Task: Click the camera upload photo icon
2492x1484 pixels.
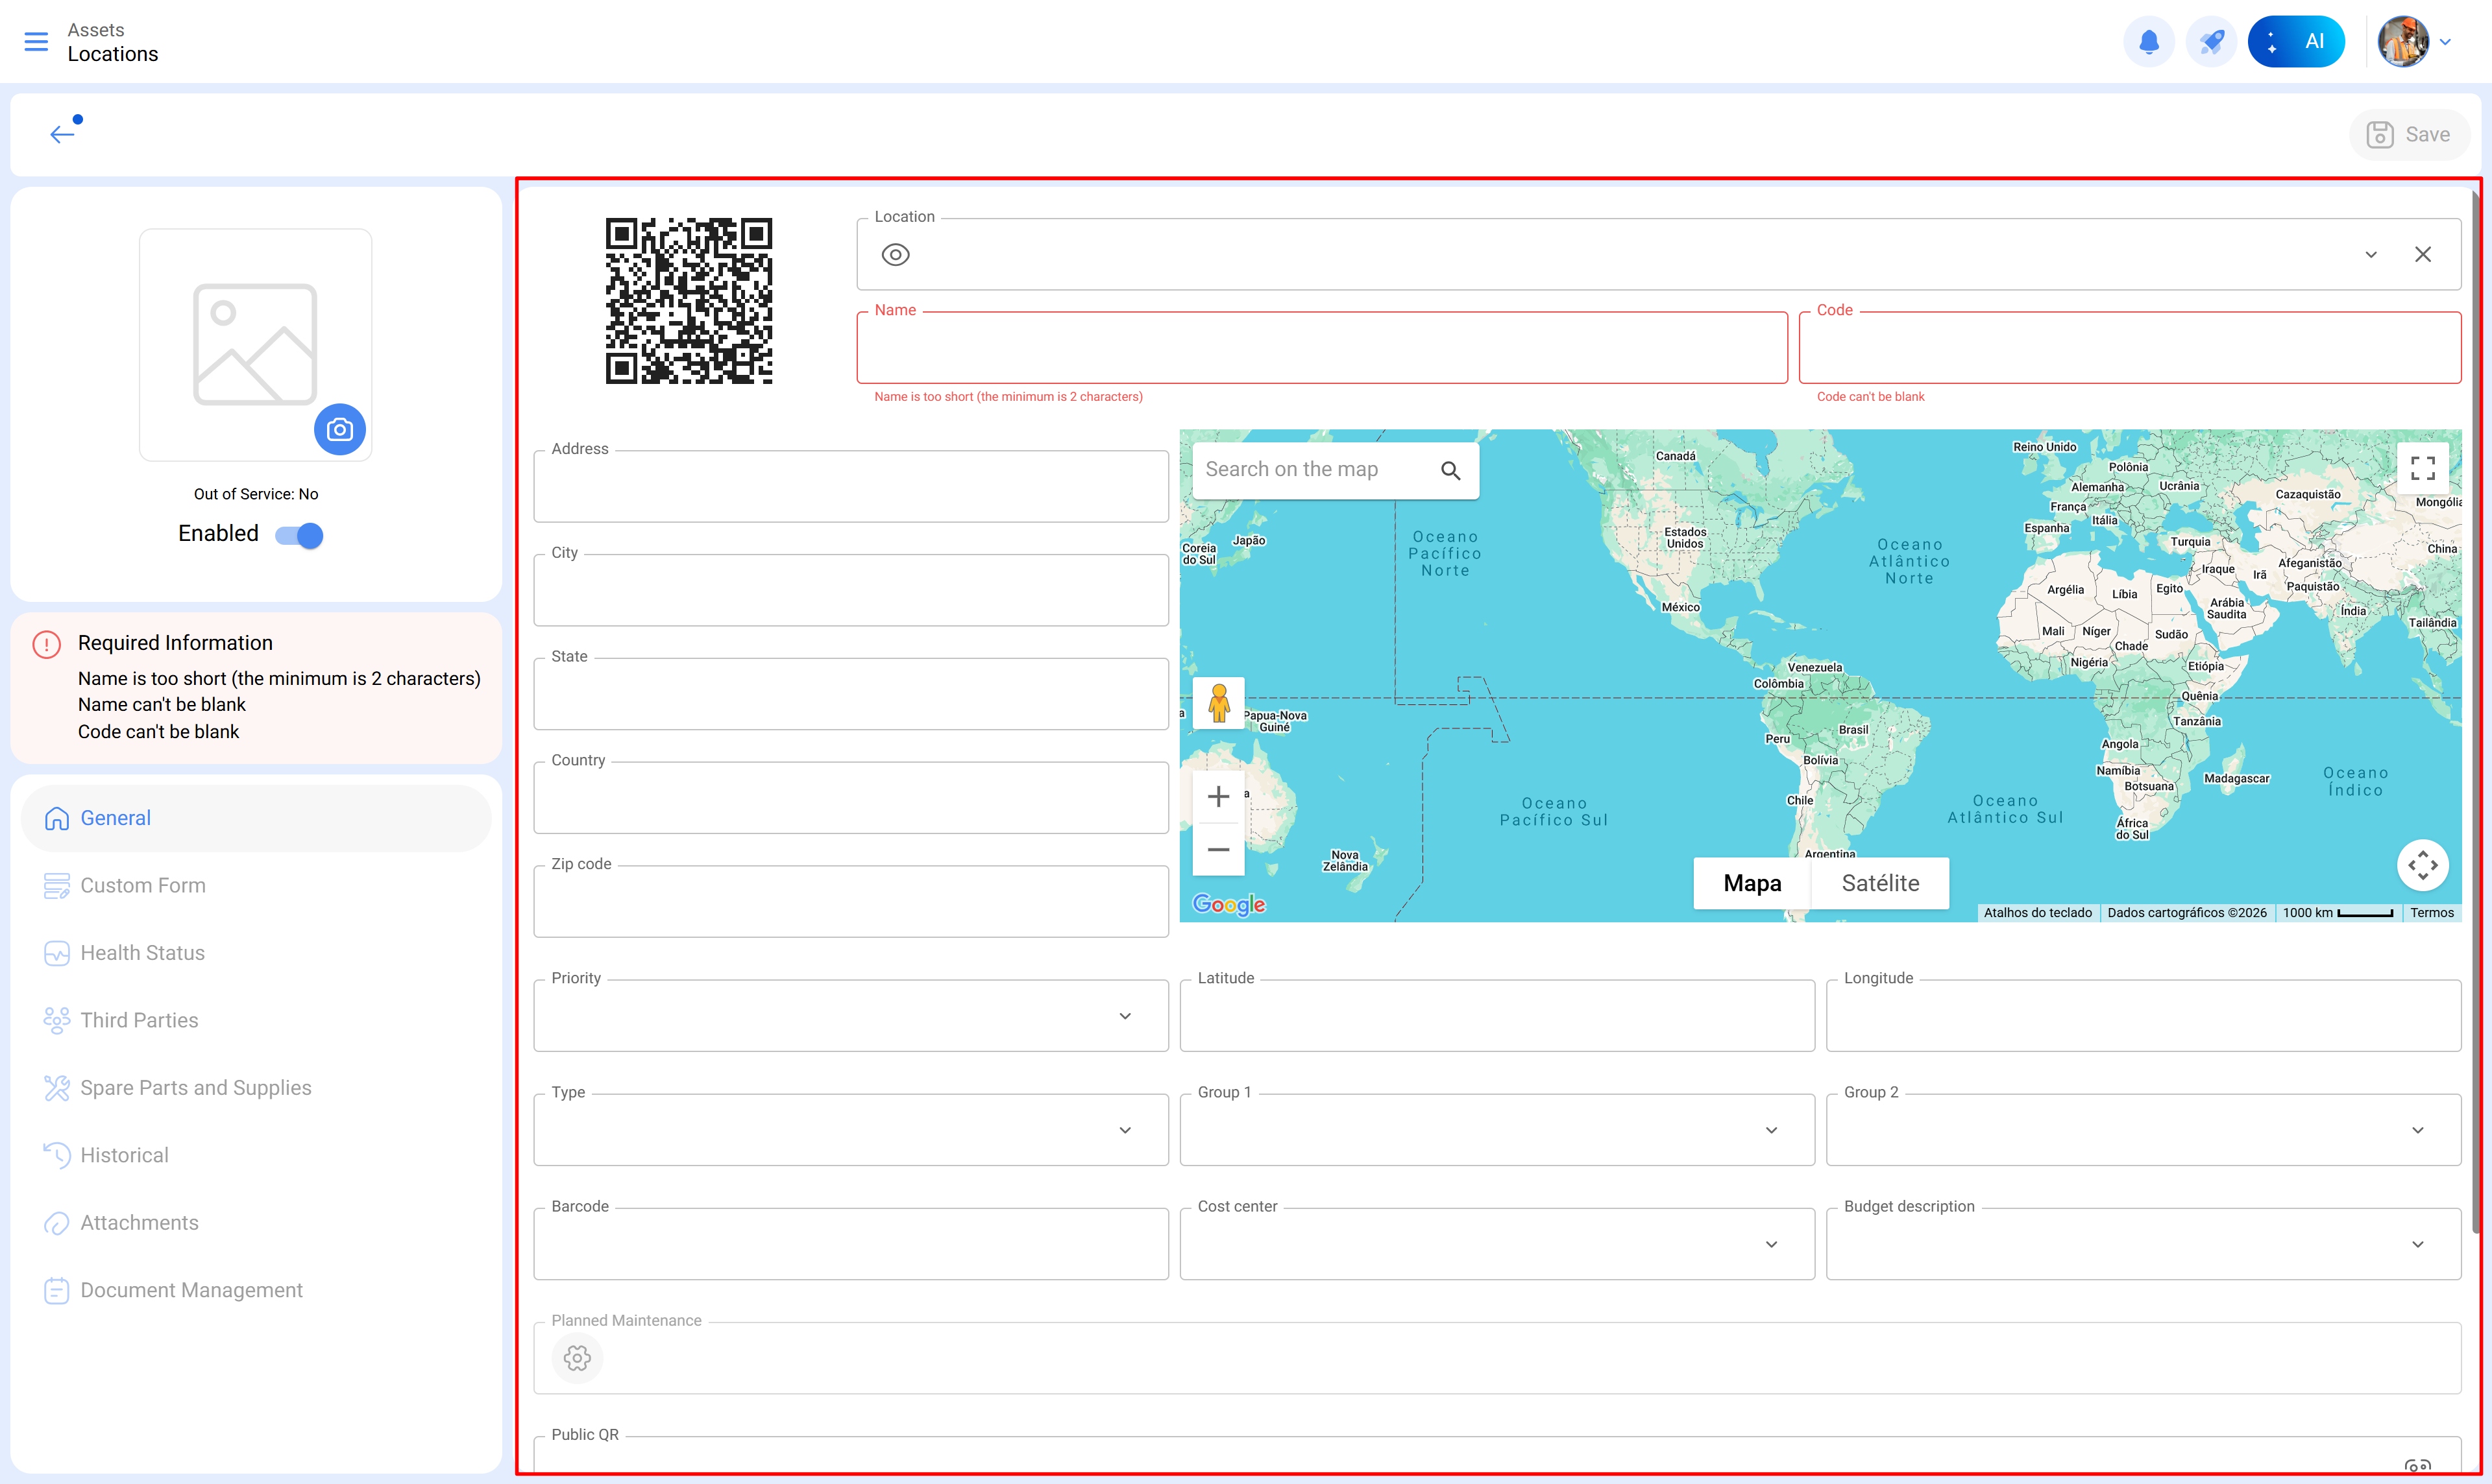Action: 340,430
